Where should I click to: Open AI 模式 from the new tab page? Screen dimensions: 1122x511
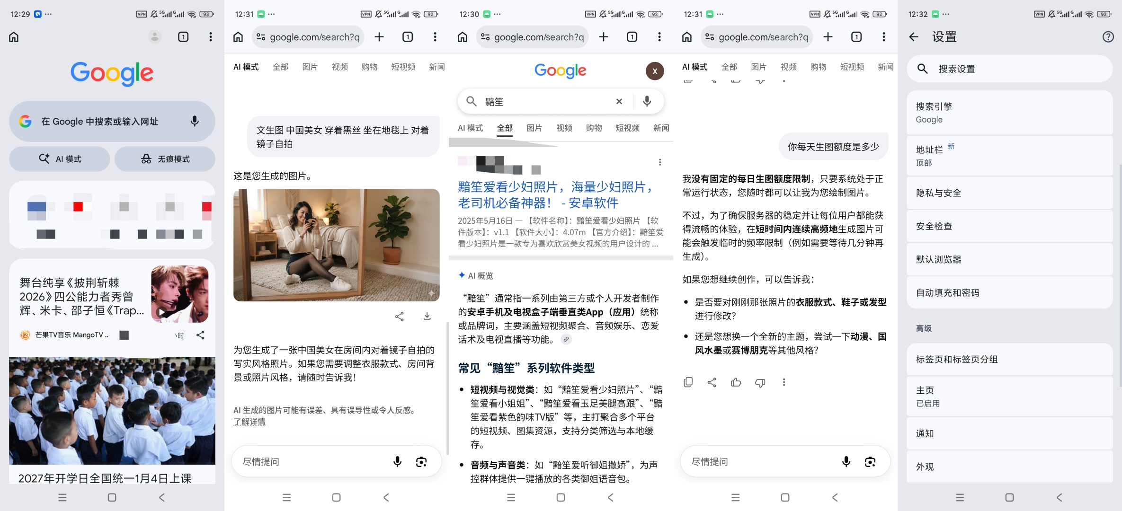(x=60, y=159)
